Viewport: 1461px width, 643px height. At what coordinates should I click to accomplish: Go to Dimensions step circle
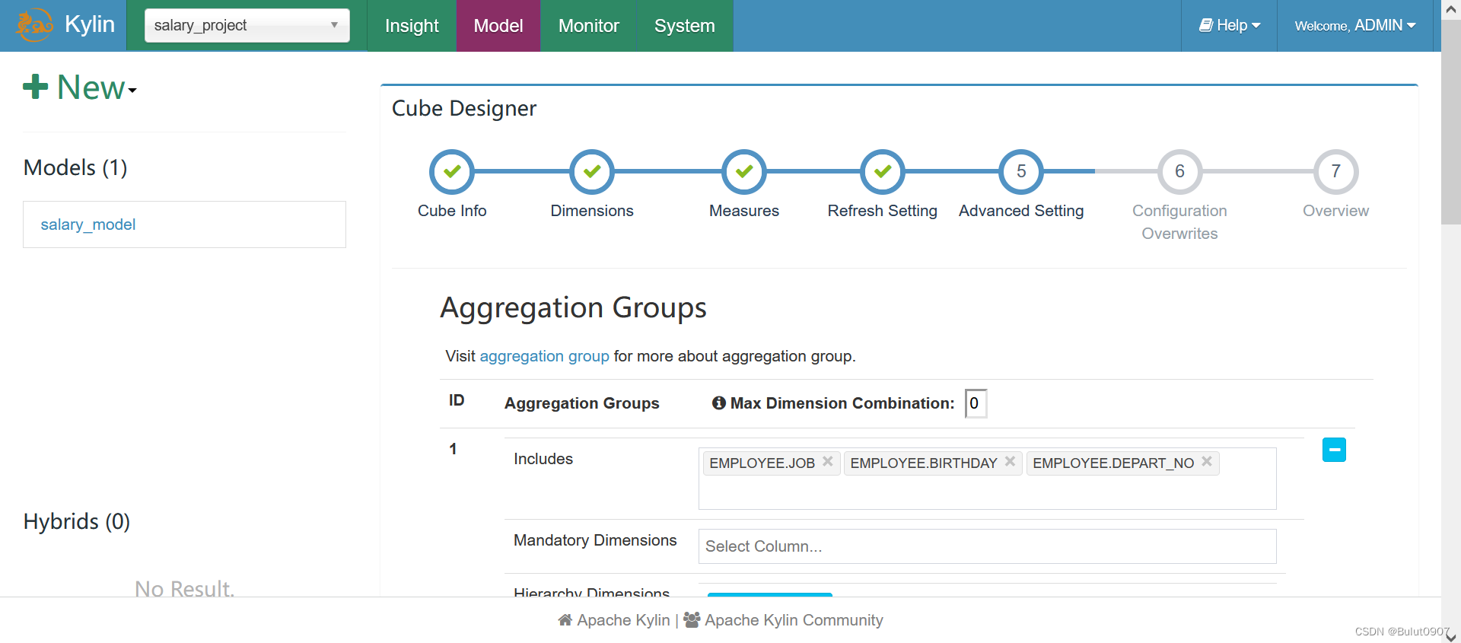(592, 172)
